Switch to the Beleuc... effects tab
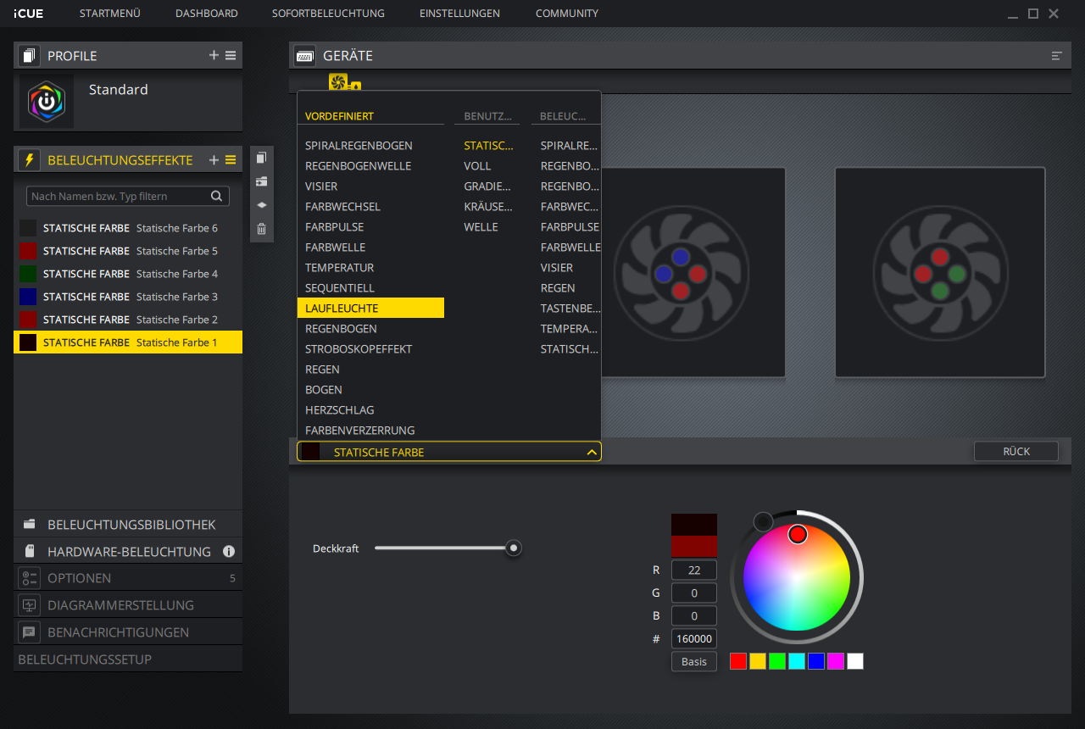 click(x=563, y=116)
